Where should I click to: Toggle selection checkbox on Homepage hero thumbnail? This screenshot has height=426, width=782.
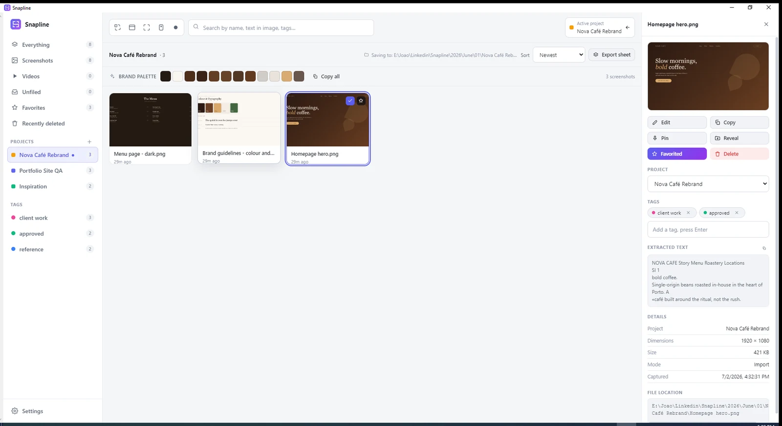(350, 101)
